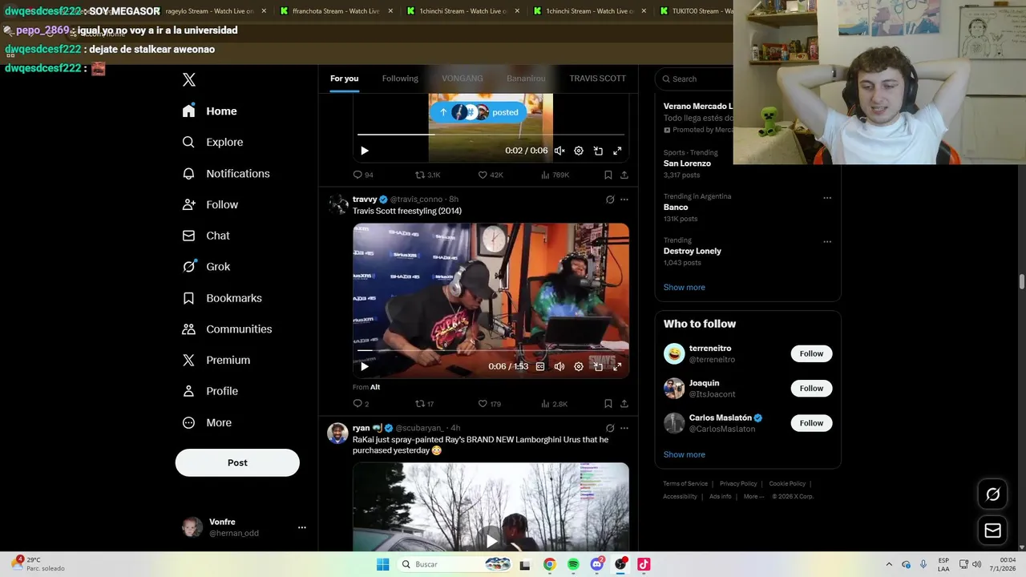Viewport: 1026px width, 577px height.
Task: Open the More menu in sidebar
Action: [x=208, y=423]
